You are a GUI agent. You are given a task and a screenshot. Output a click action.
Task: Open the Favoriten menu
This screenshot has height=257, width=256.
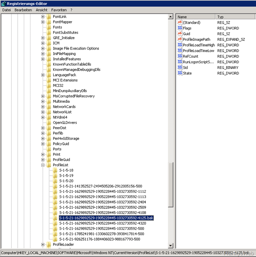(x=59, y=10)
